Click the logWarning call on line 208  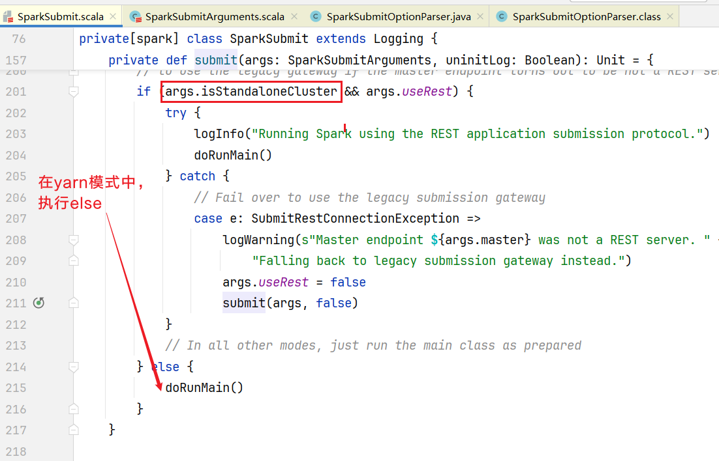point(258,240)
